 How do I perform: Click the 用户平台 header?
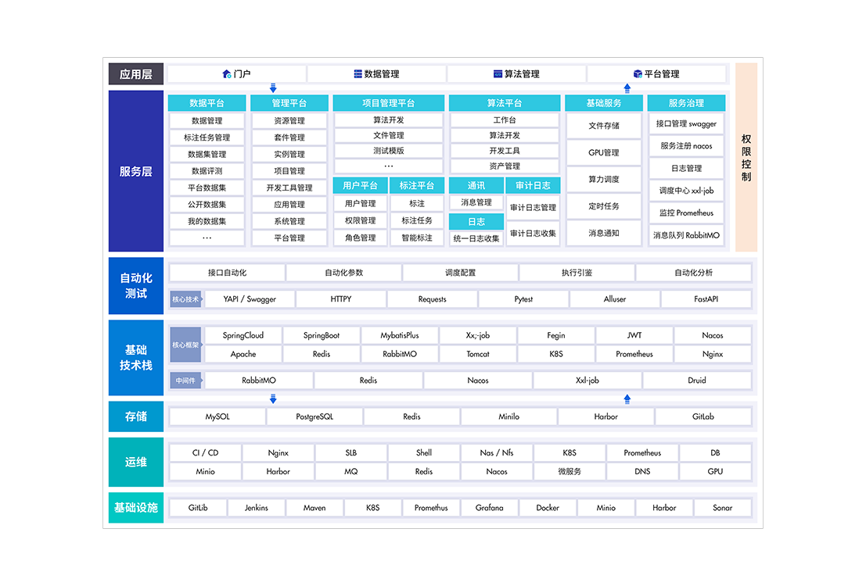point(360,185)
